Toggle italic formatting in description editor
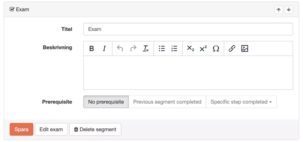 coord(104,49)
